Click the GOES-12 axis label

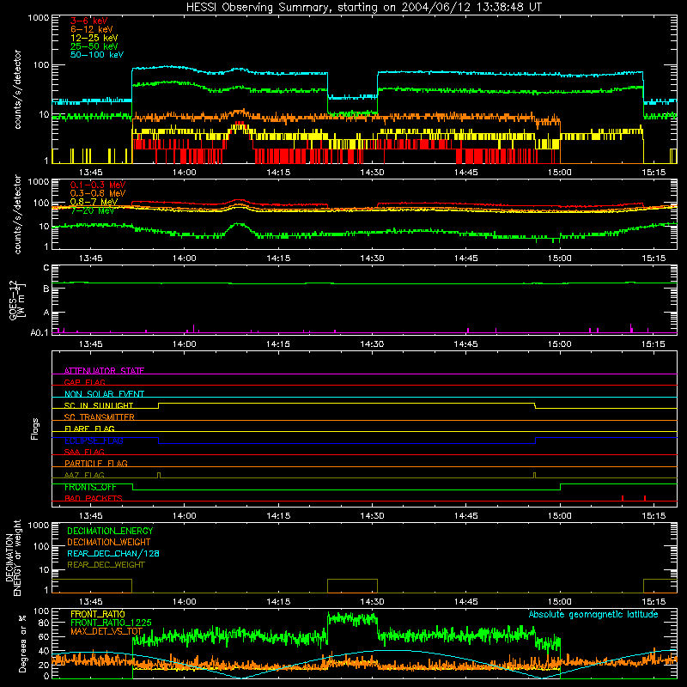(x=17, y=300)
